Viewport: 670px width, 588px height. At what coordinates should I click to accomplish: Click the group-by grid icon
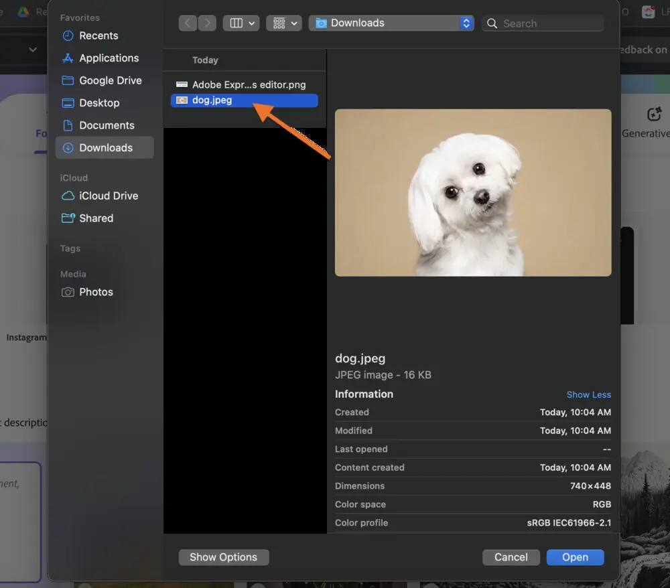tap(279, 23)
